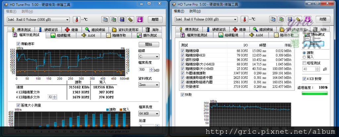Switch to 磁碟監視 tab in left window
Viewport: 339px width, 137px height.
pos(60,35)
